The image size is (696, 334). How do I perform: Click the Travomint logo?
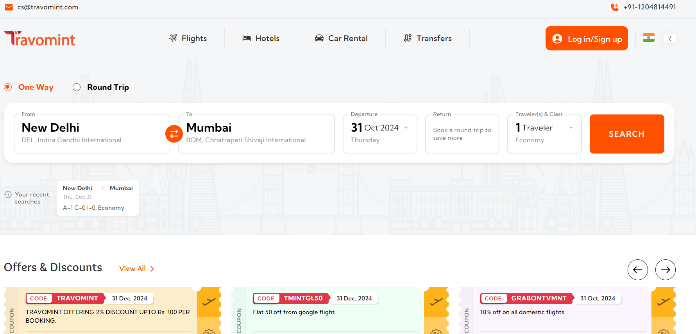[x=39, y=39]
